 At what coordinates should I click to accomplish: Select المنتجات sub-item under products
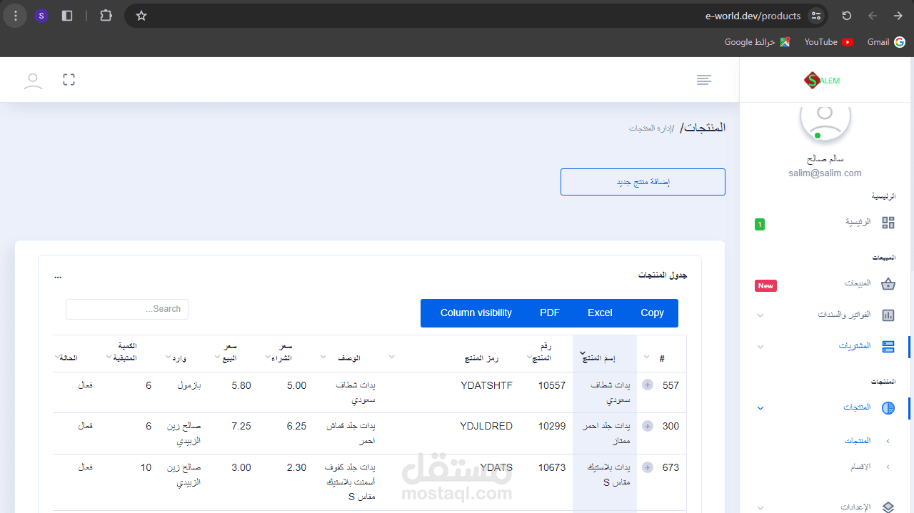pos(858,441)
